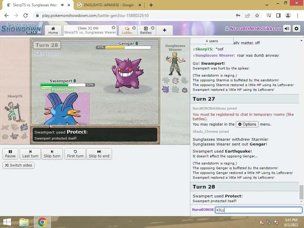Open Chrome three-dot menu

297,15
